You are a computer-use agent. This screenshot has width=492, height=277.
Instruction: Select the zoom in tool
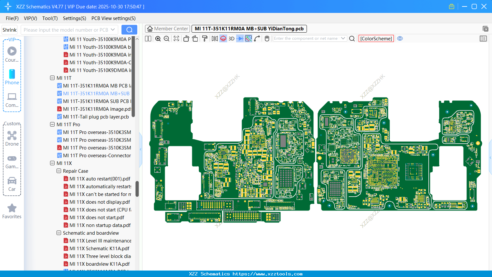click(158, 38)
